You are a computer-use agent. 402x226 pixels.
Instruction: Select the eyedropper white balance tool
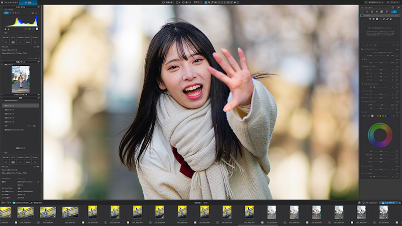click(212, 3)
